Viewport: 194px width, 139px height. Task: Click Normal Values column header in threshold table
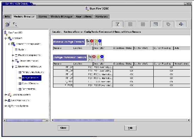pyautogui.click(x=182, y=64)
